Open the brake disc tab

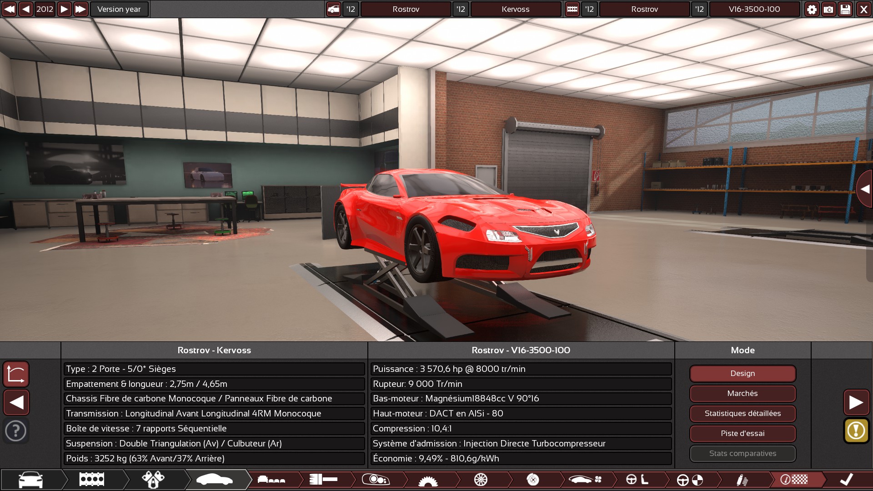pos(533,480)
